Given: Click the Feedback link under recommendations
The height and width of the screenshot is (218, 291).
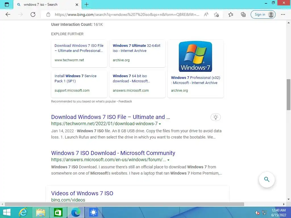Looking at the screenshot, I should point(125,101).
